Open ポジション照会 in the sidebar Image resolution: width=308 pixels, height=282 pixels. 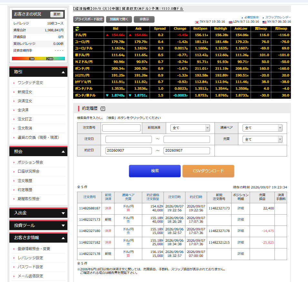(x=30, y=162)
